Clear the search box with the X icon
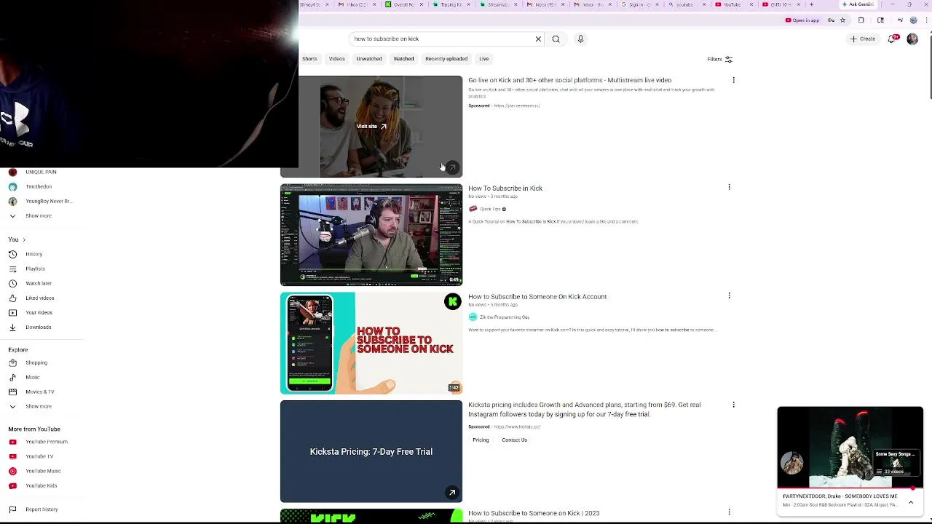This screenshot has height=524, width=932. coord(538,39)
